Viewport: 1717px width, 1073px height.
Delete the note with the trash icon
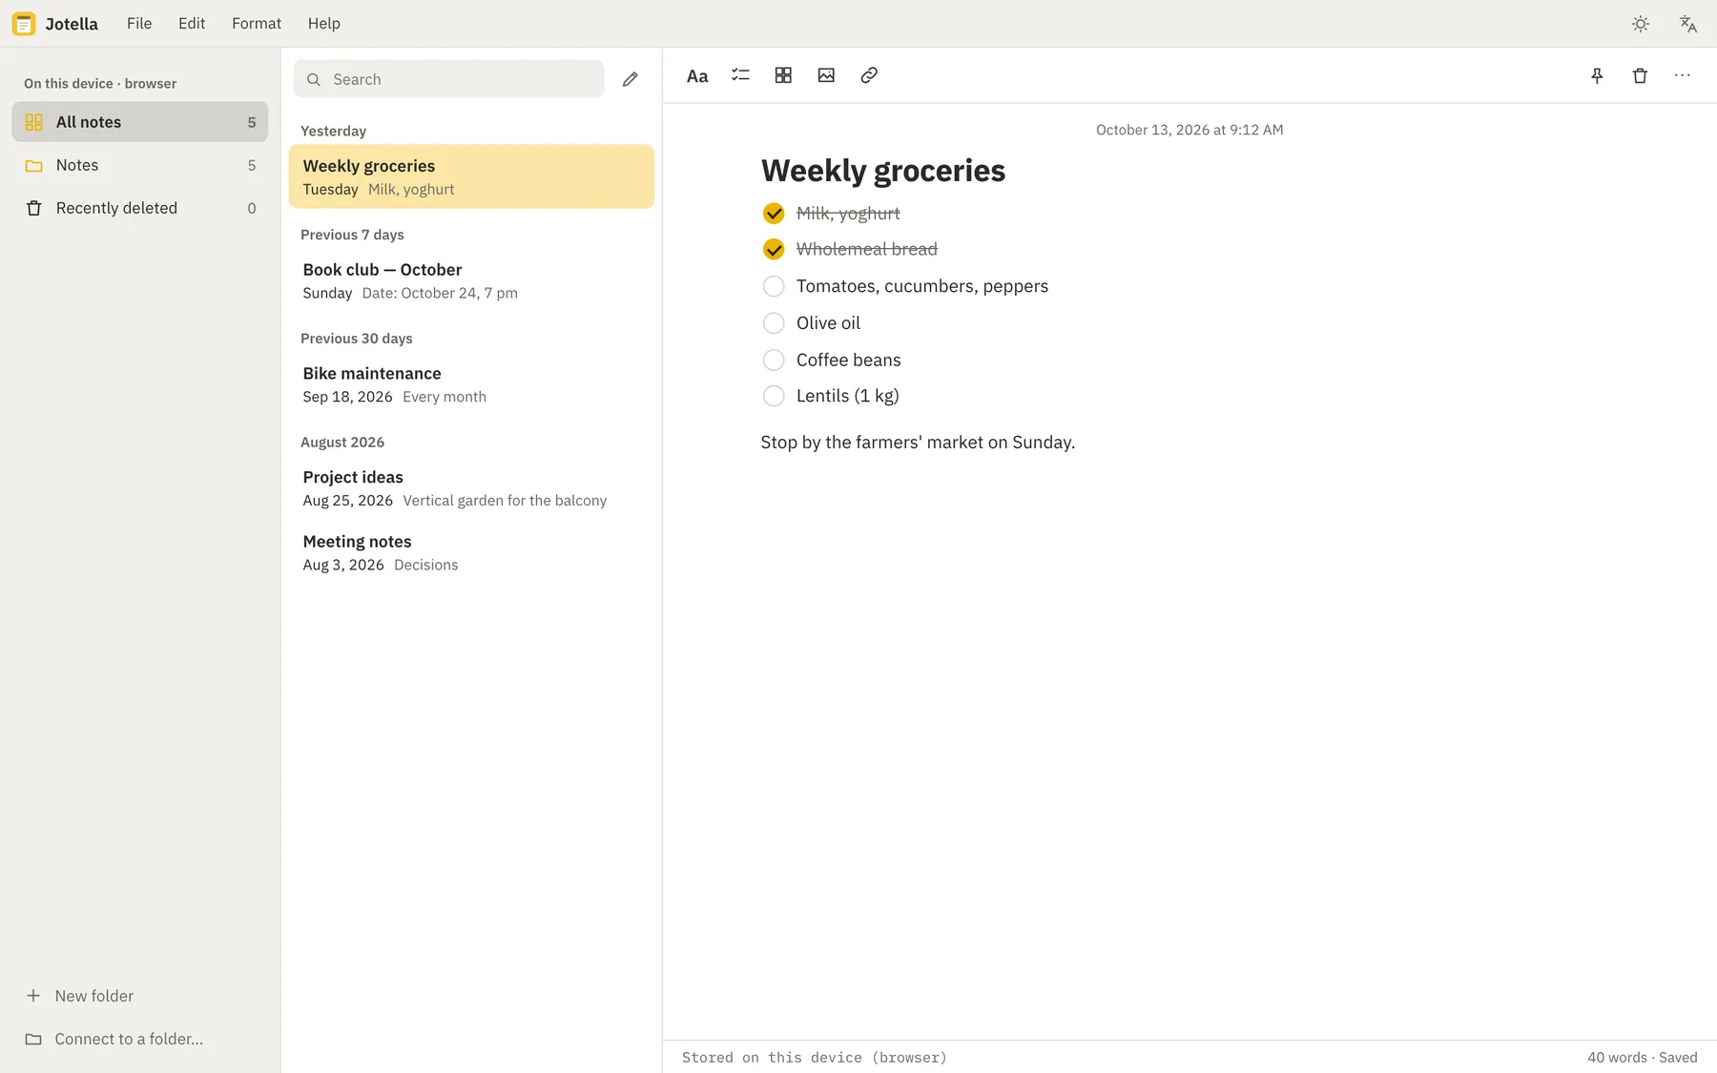point(1640,75)
